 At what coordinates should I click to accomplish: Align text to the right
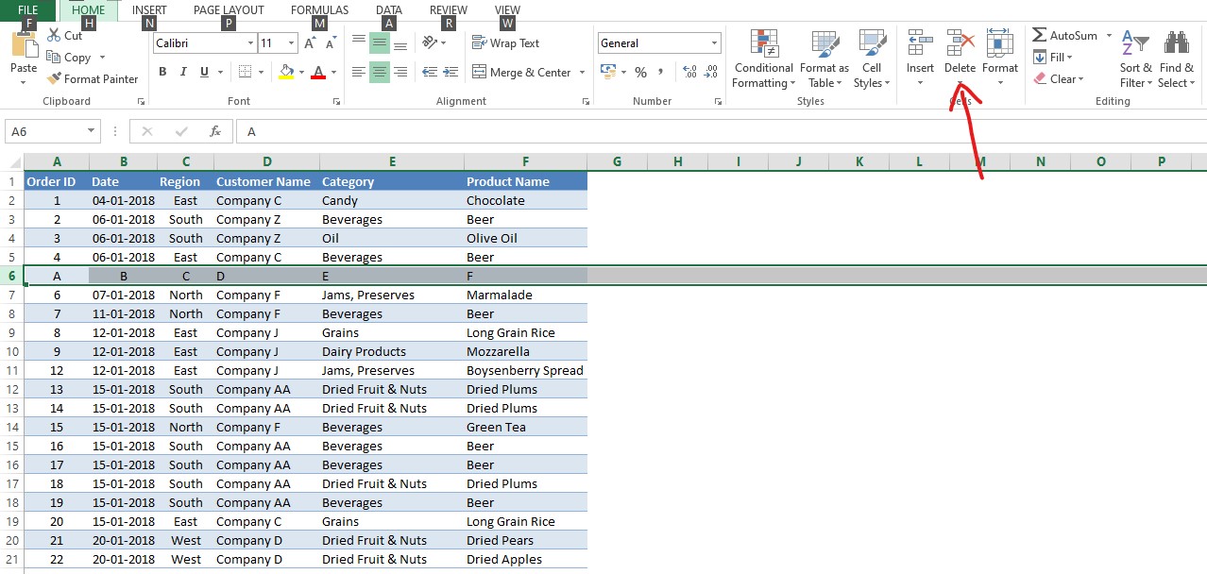(x=400, y=72)
